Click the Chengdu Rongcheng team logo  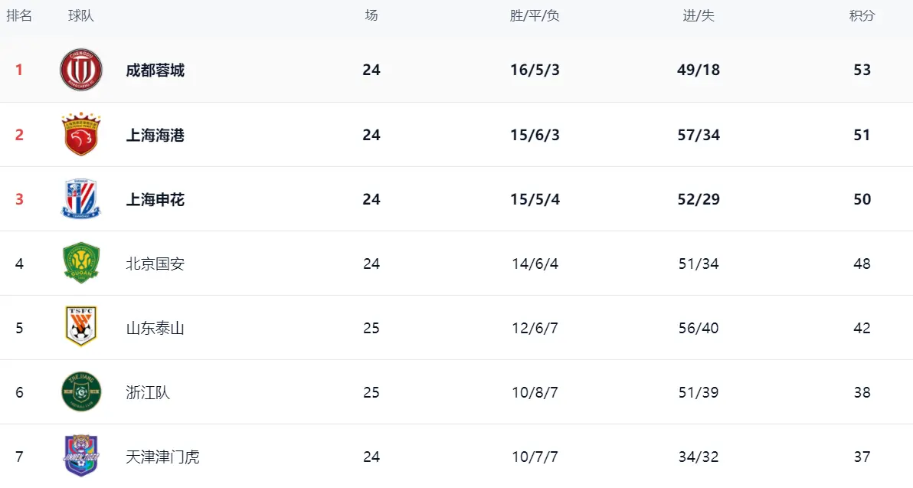(81, 70)
